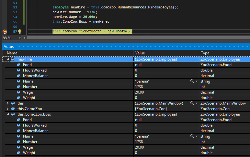Click the Value column header
Image resolution: width=250 pixels, height=157 pixels.
(x=140, y=53)
